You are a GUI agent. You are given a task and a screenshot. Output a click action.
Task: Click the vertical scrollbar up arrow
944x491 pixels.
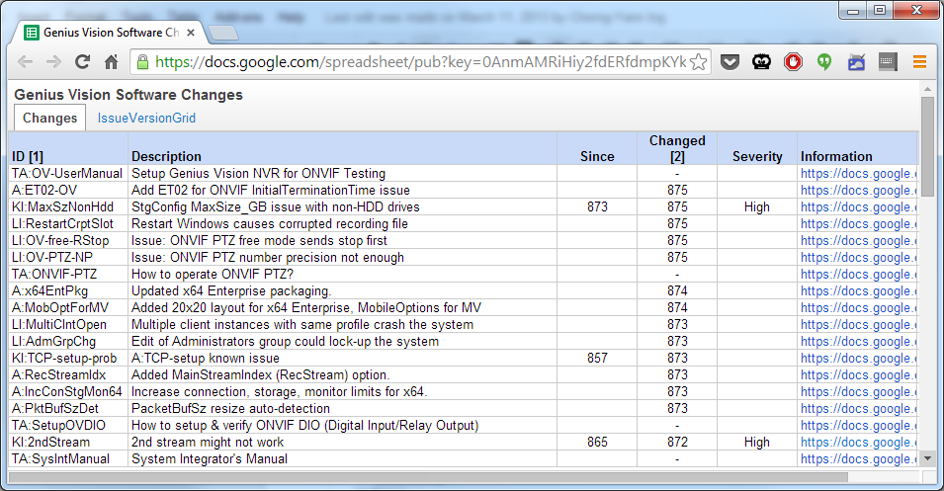pyautogui.click(x=928, y=90)
